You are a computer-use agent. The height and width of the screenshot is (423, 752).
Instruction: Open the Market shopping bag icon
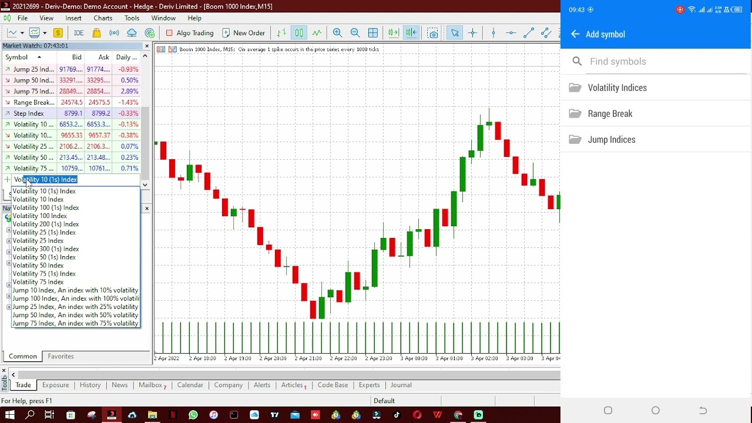[96, 33]
